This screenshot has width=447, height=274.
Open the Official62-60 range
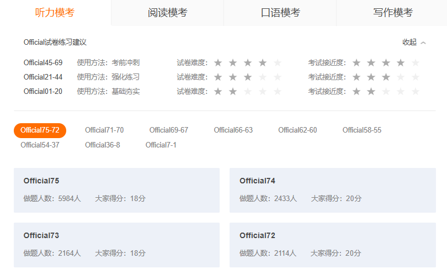click(x=297, y=130)
